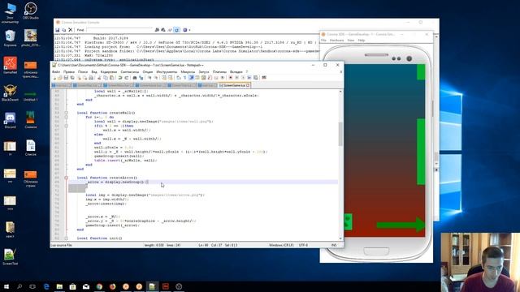Collapse the if-block fold marker in createWall
Image resolution: width=520 pixels, height=292 pixels.
coord(66,126)
